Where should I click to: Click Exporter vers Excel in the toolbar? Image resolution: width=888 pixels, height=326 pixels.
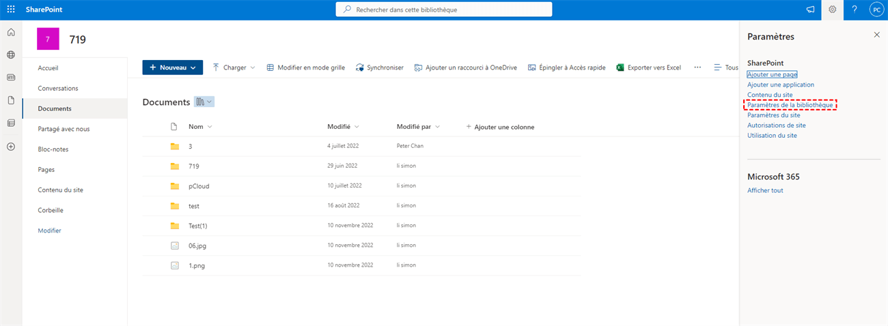pyautogui.click(x=649, y=68)
